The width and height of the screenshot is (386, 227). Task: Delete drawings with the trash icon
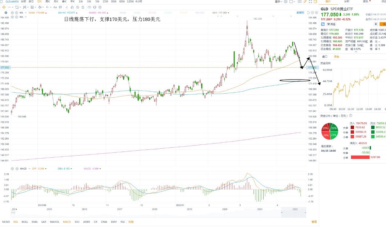(83, 7)
